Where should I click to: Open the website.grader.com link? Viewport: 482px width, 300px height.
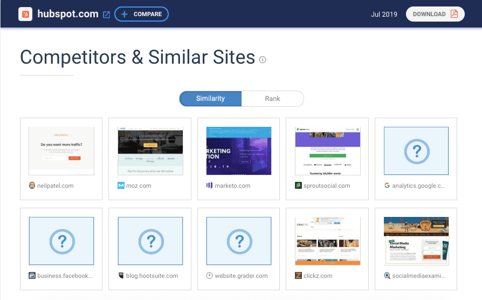tap(241, 276)
